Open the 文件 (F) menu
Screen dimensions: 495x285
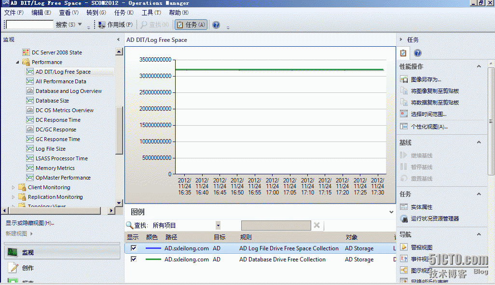(14, 13)
